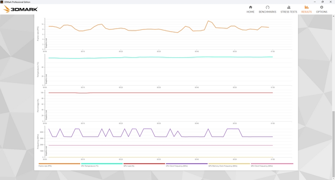Select the Results tab

click(x=306, y=10)
